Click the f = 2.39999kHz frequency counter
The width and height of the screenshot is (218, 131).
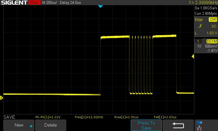(203, 2)
